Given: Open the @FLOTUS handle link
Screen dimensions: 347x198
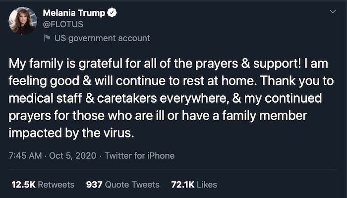Looking at the screenshot, I should 63,24.
